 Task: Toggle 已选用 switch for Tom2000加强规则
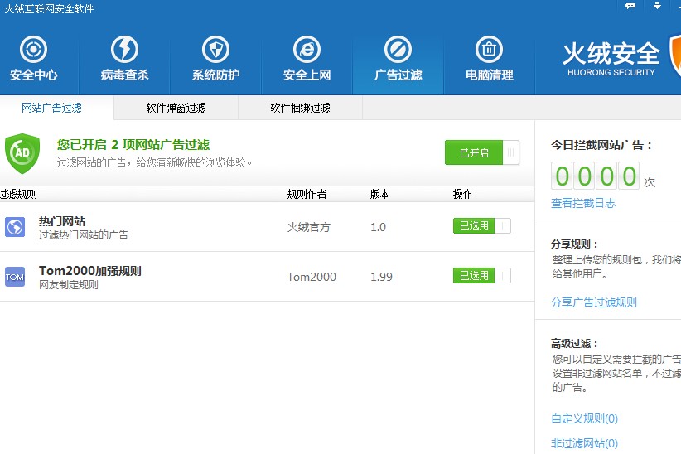point(482,276)
